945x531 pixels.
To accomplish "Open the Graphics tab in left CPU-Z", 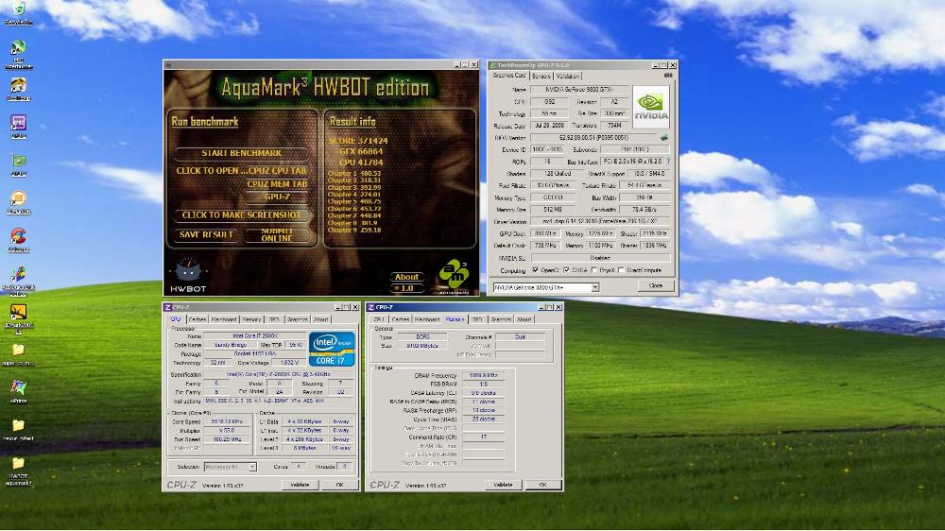I will pyautogui.click(x=298, y=319).
